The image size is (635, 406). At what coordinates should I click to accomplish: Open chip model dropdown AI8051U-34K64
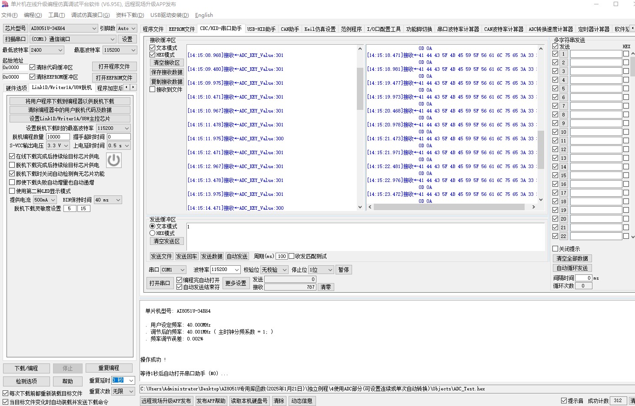coord(63,28)
